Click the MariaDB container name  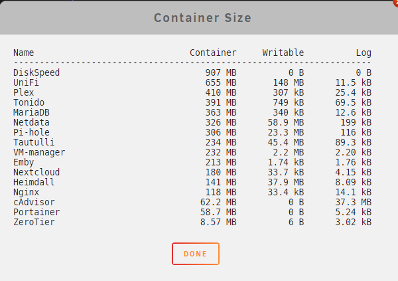coord(31,112)
